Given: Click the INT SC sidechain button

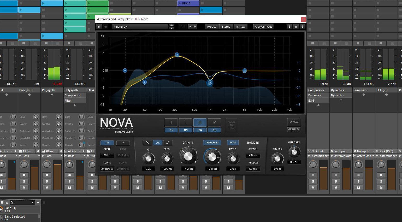Looking at the screenshot, I should pyautogui.click(x=240, y=27).
